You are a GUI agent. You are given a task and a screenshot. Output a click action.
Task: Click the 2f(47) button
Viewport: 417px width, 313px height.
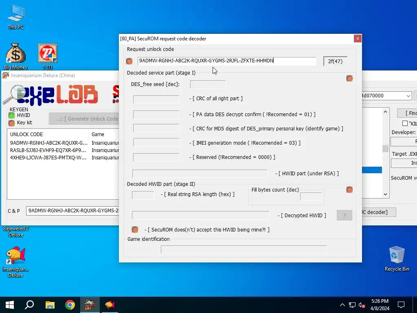coord(335,61)
